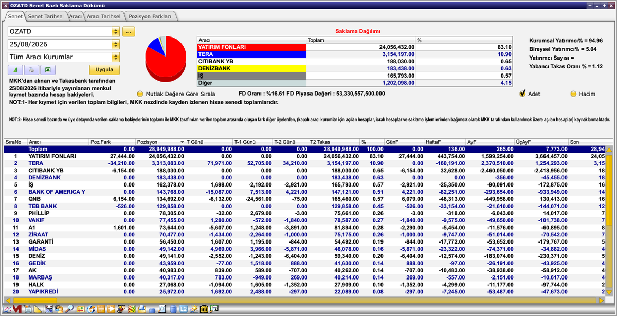Click the MARBAŞ row name

pyautogui.click(x=40, y=277)
